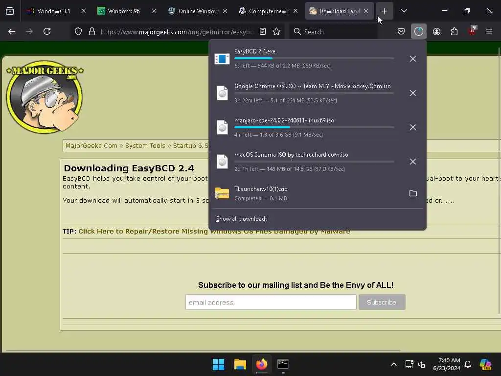This screenshot has width=501, height=376.
Task: Expand the list all tabs chevron
Action: [x=404, y=11]
